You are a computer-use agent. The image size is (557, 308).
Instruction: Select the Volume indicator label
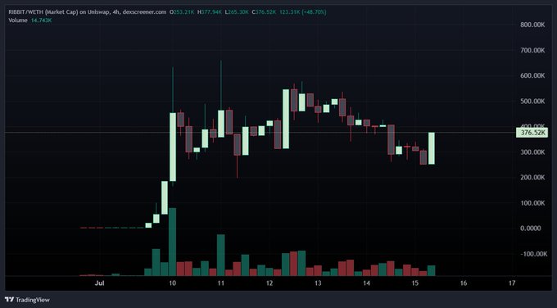click(18, 20)
